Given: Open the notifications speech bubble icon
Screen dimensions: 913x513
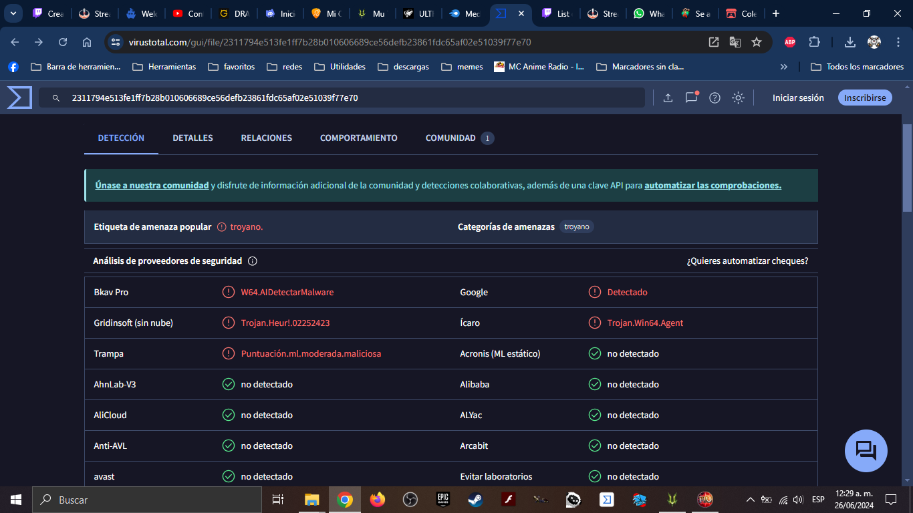Looking at the screenshot, I should pos(691,98).
